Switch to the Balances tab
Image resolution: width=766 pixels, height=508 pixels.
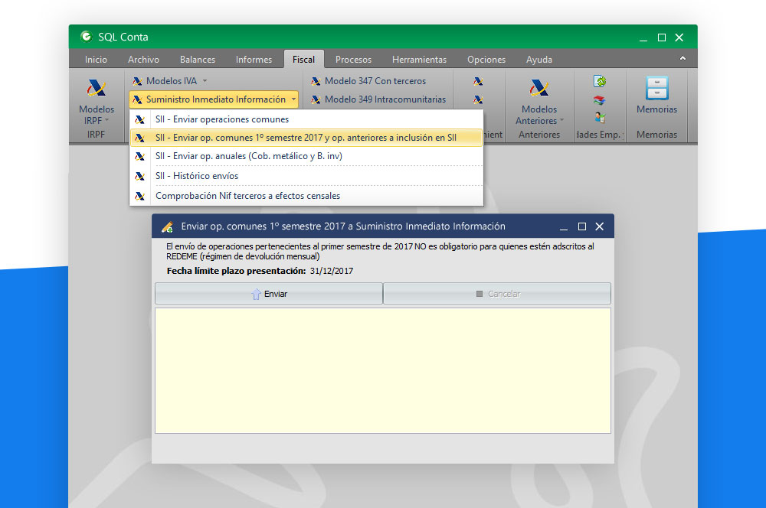coord(197,60)
